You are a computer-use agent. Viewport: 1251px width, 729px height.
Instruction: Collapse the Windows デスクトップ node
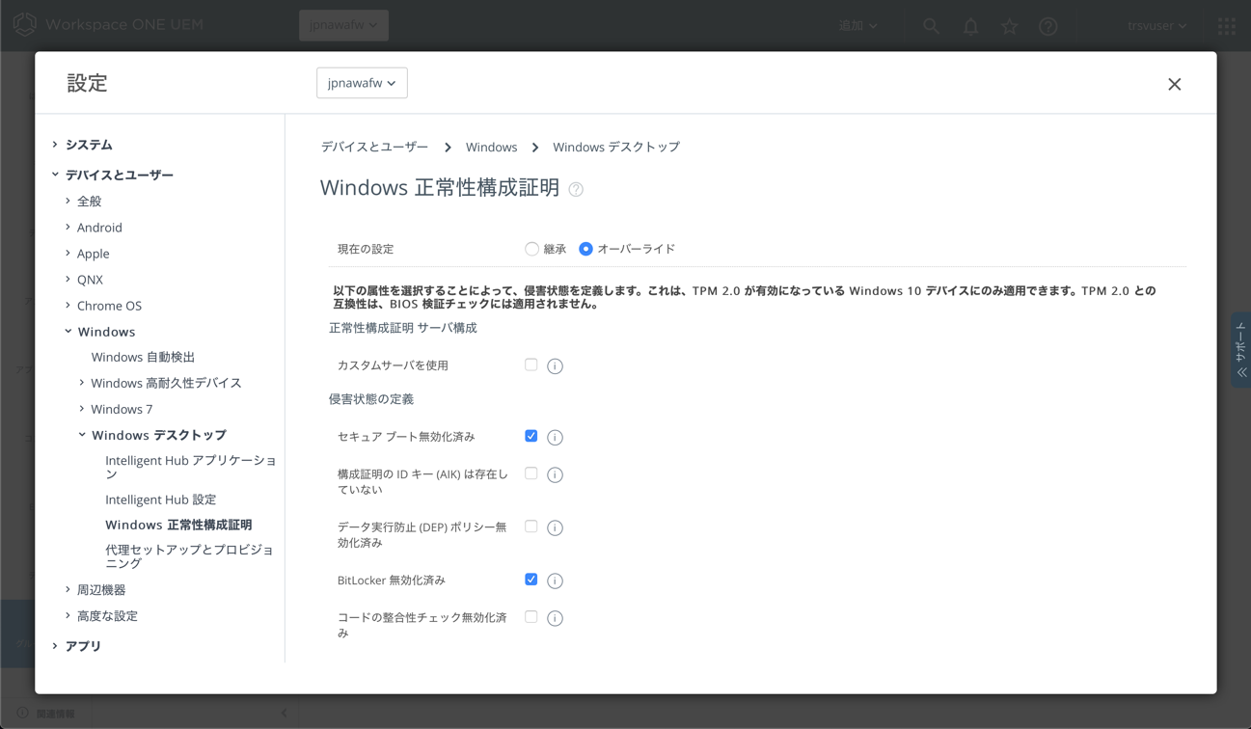click(82, 435)
